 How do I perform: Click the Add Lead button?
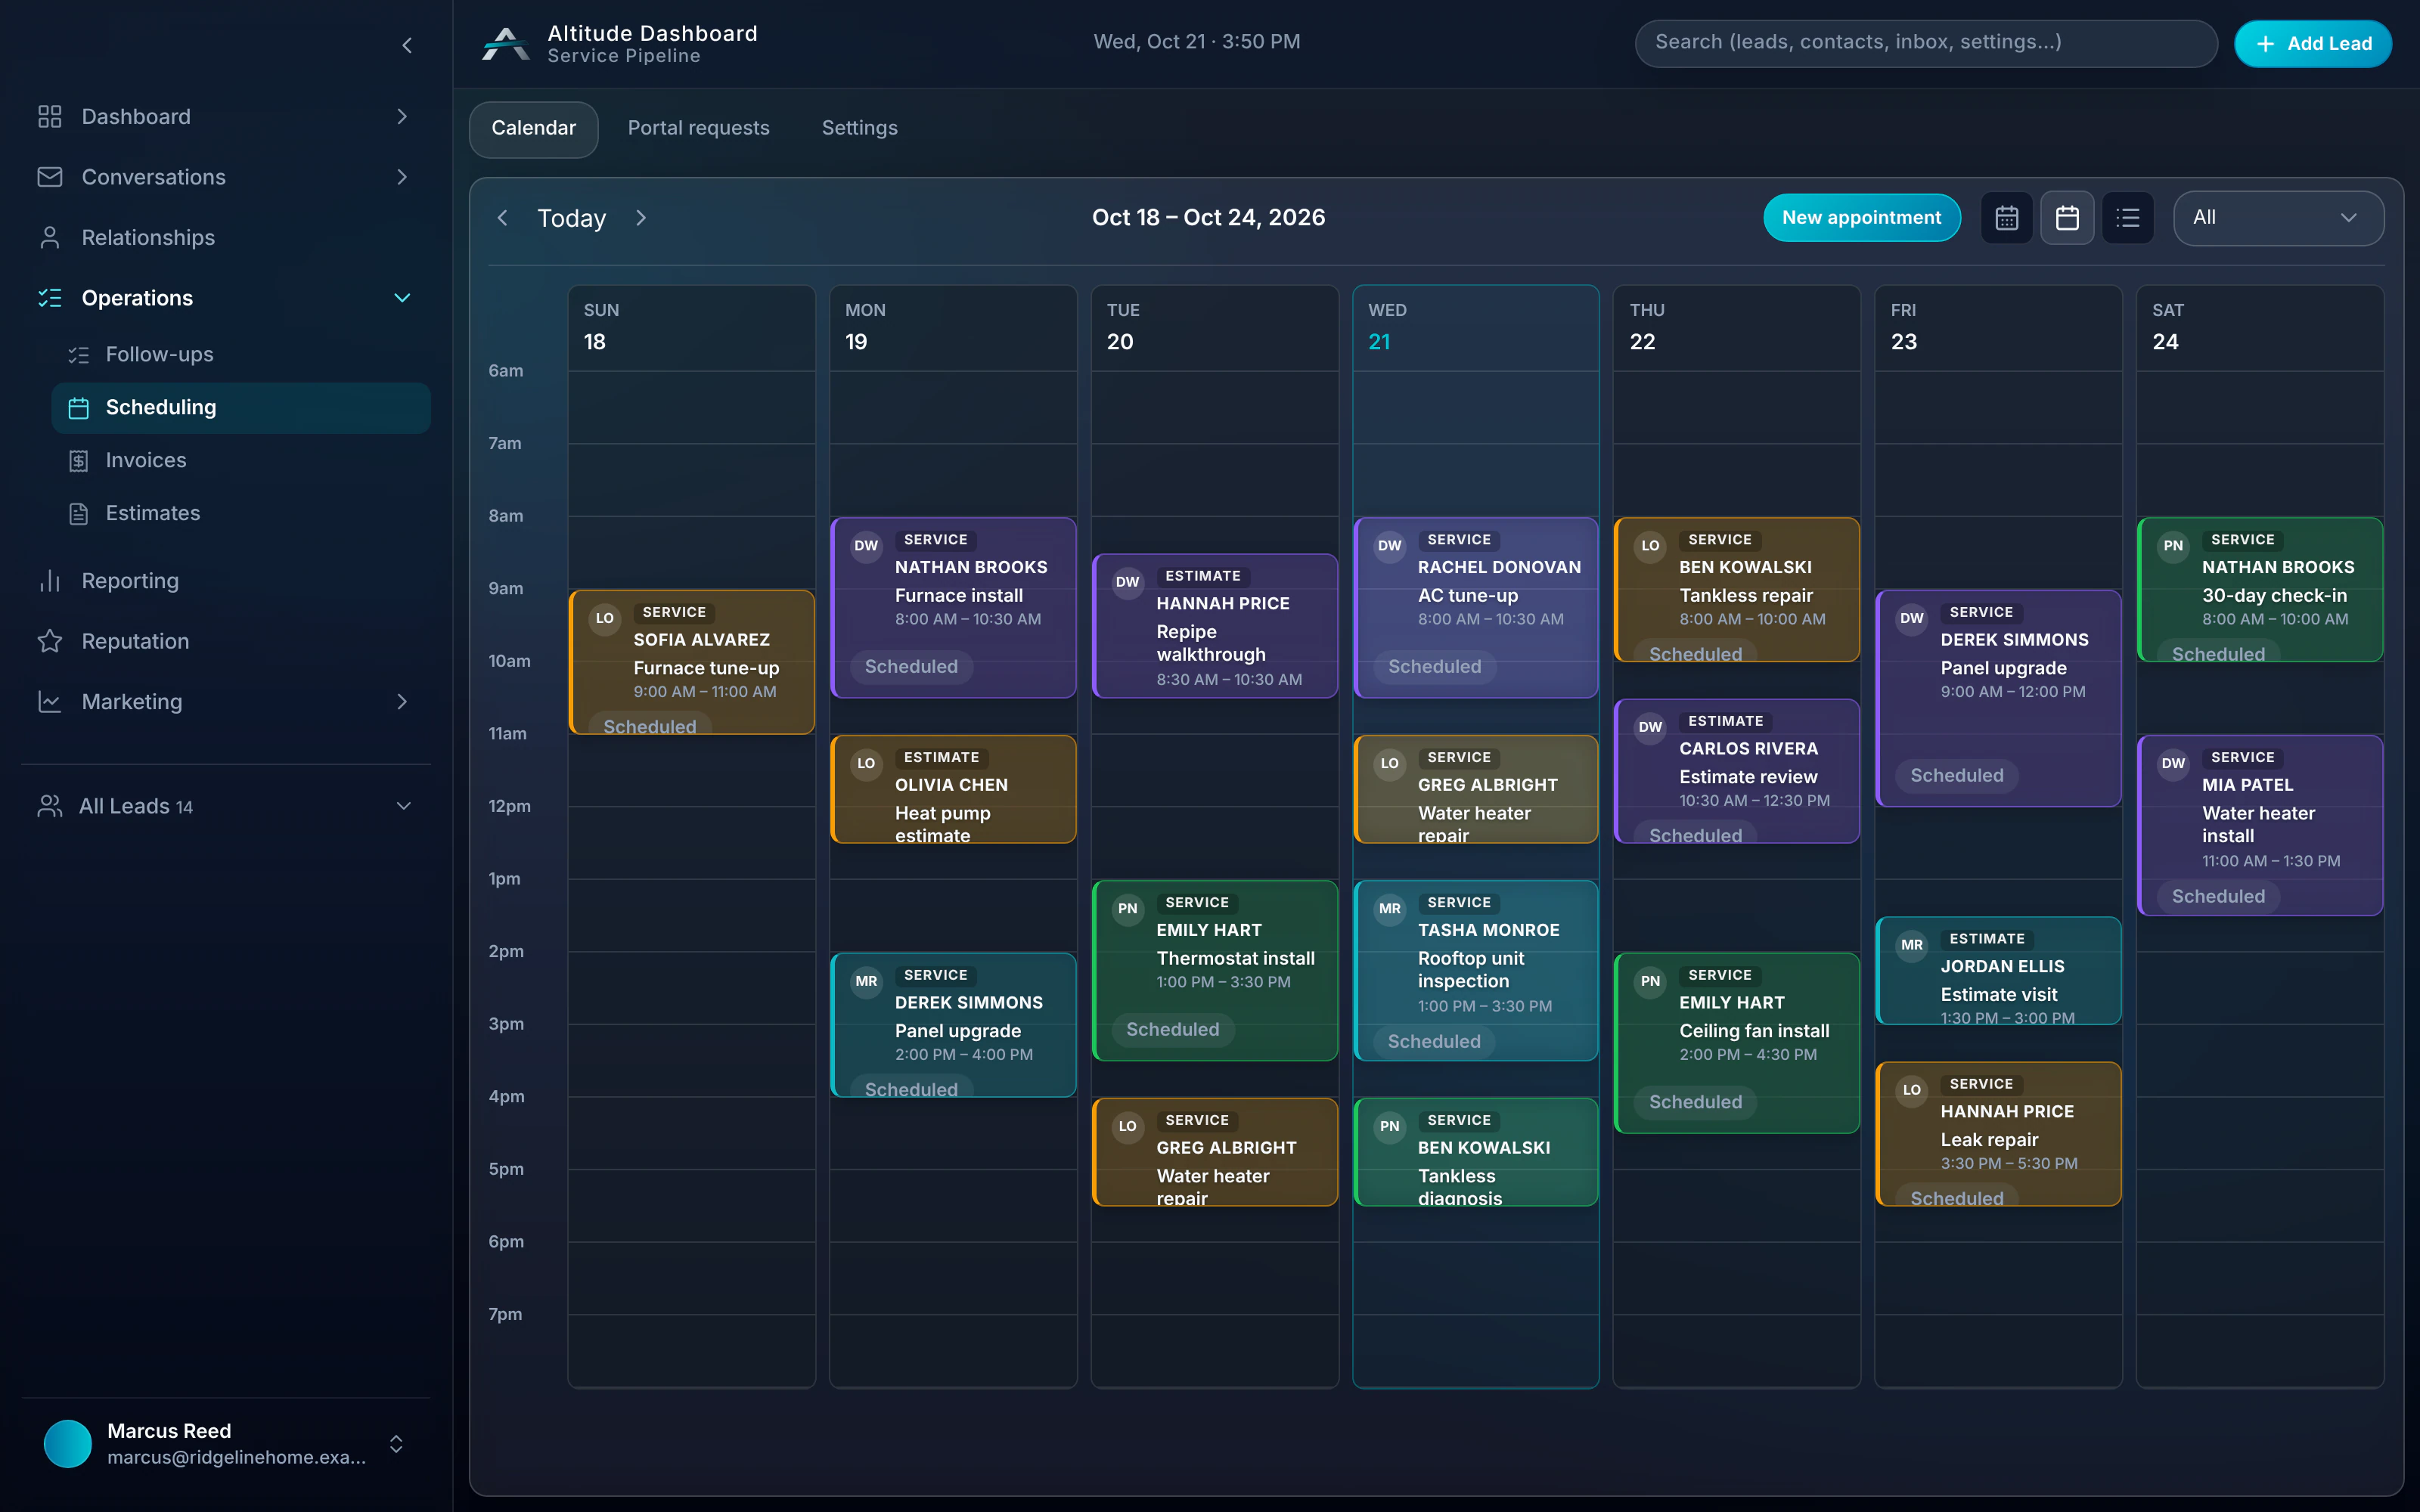(x=2312, y=44)
